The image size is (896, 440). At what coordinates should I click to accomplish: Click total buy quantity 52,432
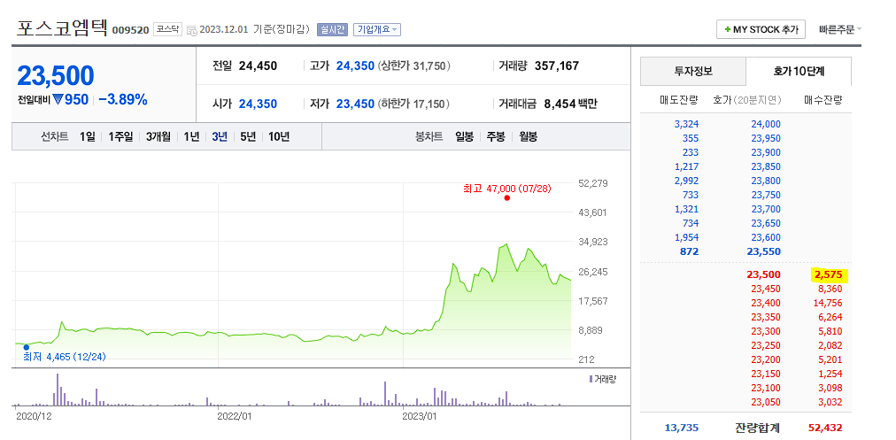coord(826,428)
